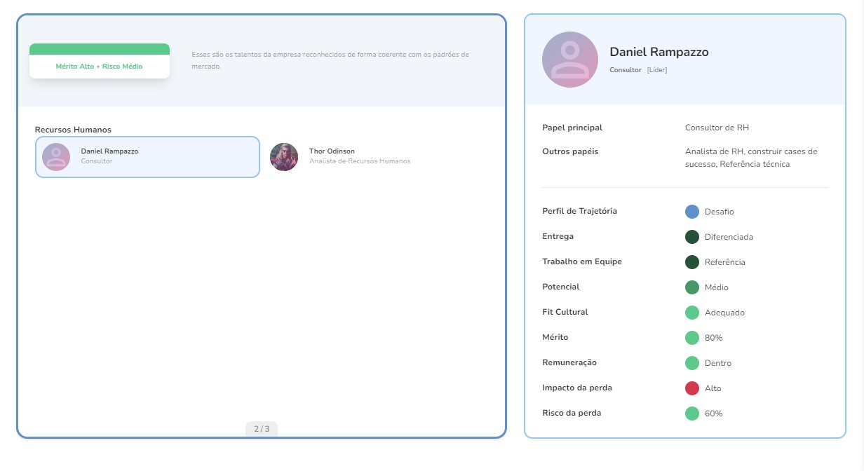864x471 pixels.
Task: Click Daniel Rampazzo's small list avatar
Action: [x=56, y=157]
